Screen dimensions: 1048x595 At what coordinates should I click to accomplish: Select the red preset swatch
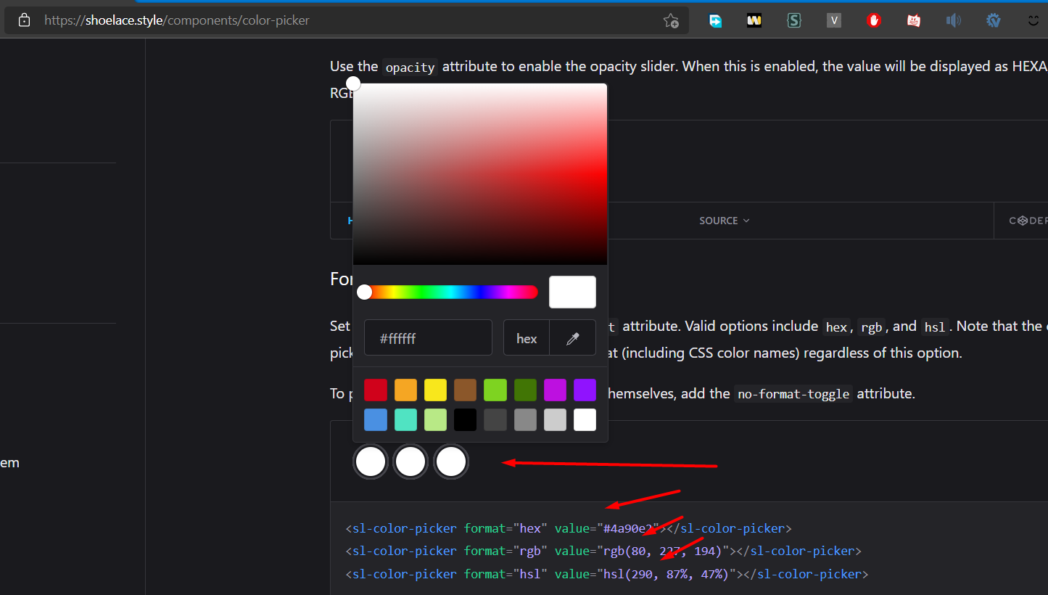tap(375, 390)
